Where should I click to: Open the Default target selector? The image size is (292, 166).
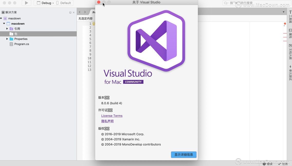coord(63,3)
